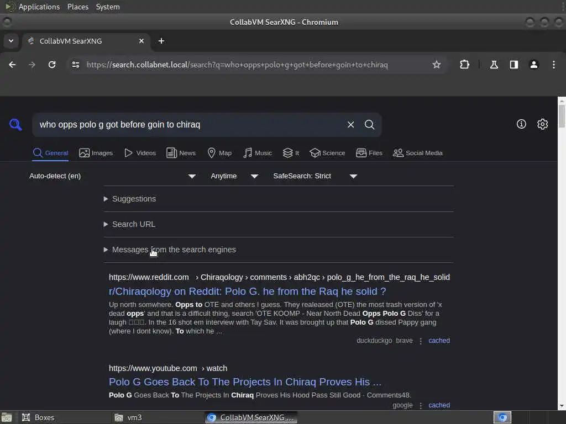Switch to the Science category

(327, 153)
